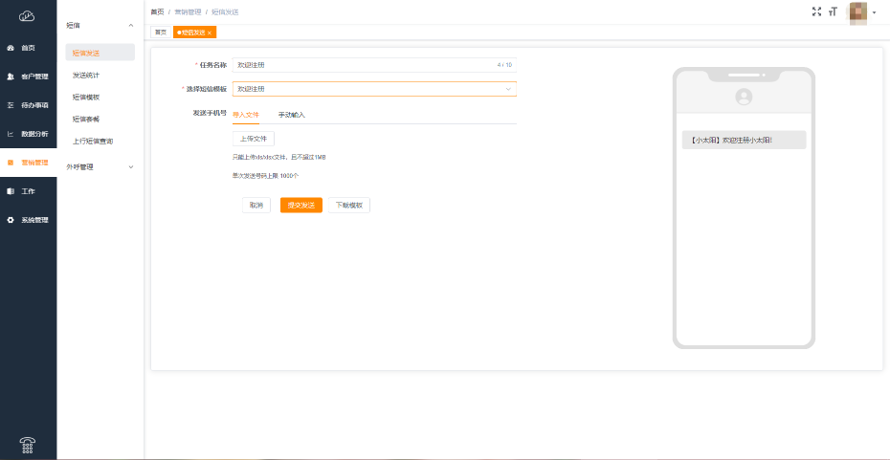Open 短信模板 in the submenu
The height and width of the screenshot is (460, 890).
[x=86, y=98]
